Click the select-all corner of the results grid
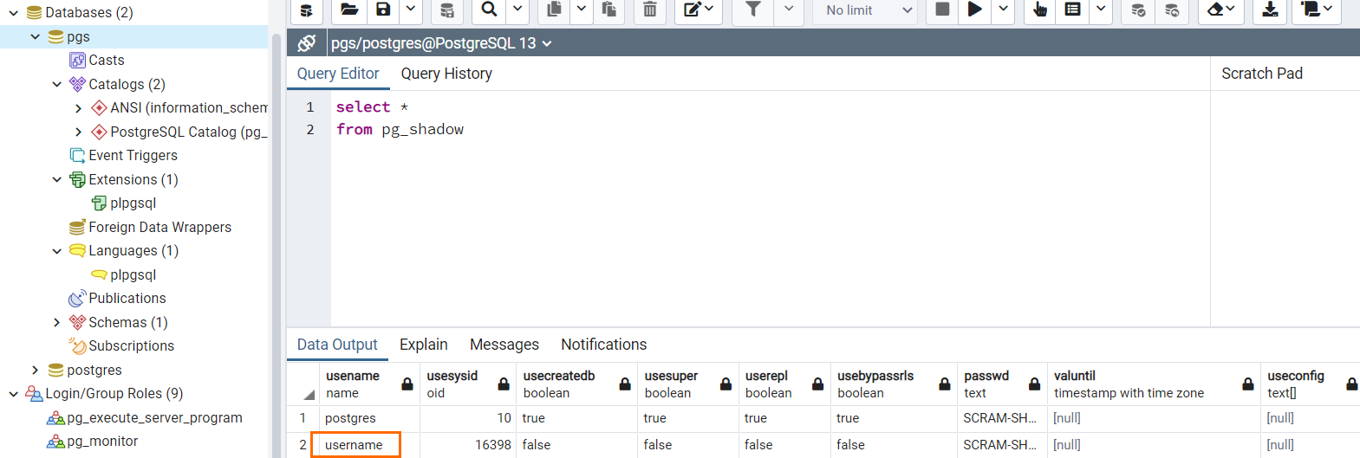1360x458 pixels. coord(303,384)
